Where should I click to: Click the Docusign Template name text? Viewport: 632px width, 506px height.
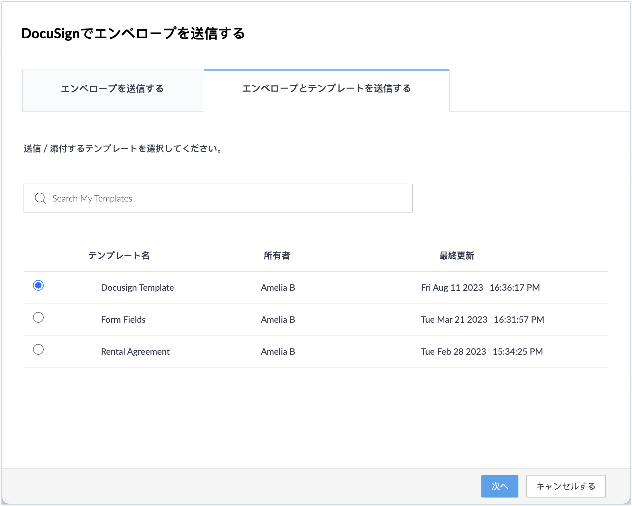coord(137,288)
